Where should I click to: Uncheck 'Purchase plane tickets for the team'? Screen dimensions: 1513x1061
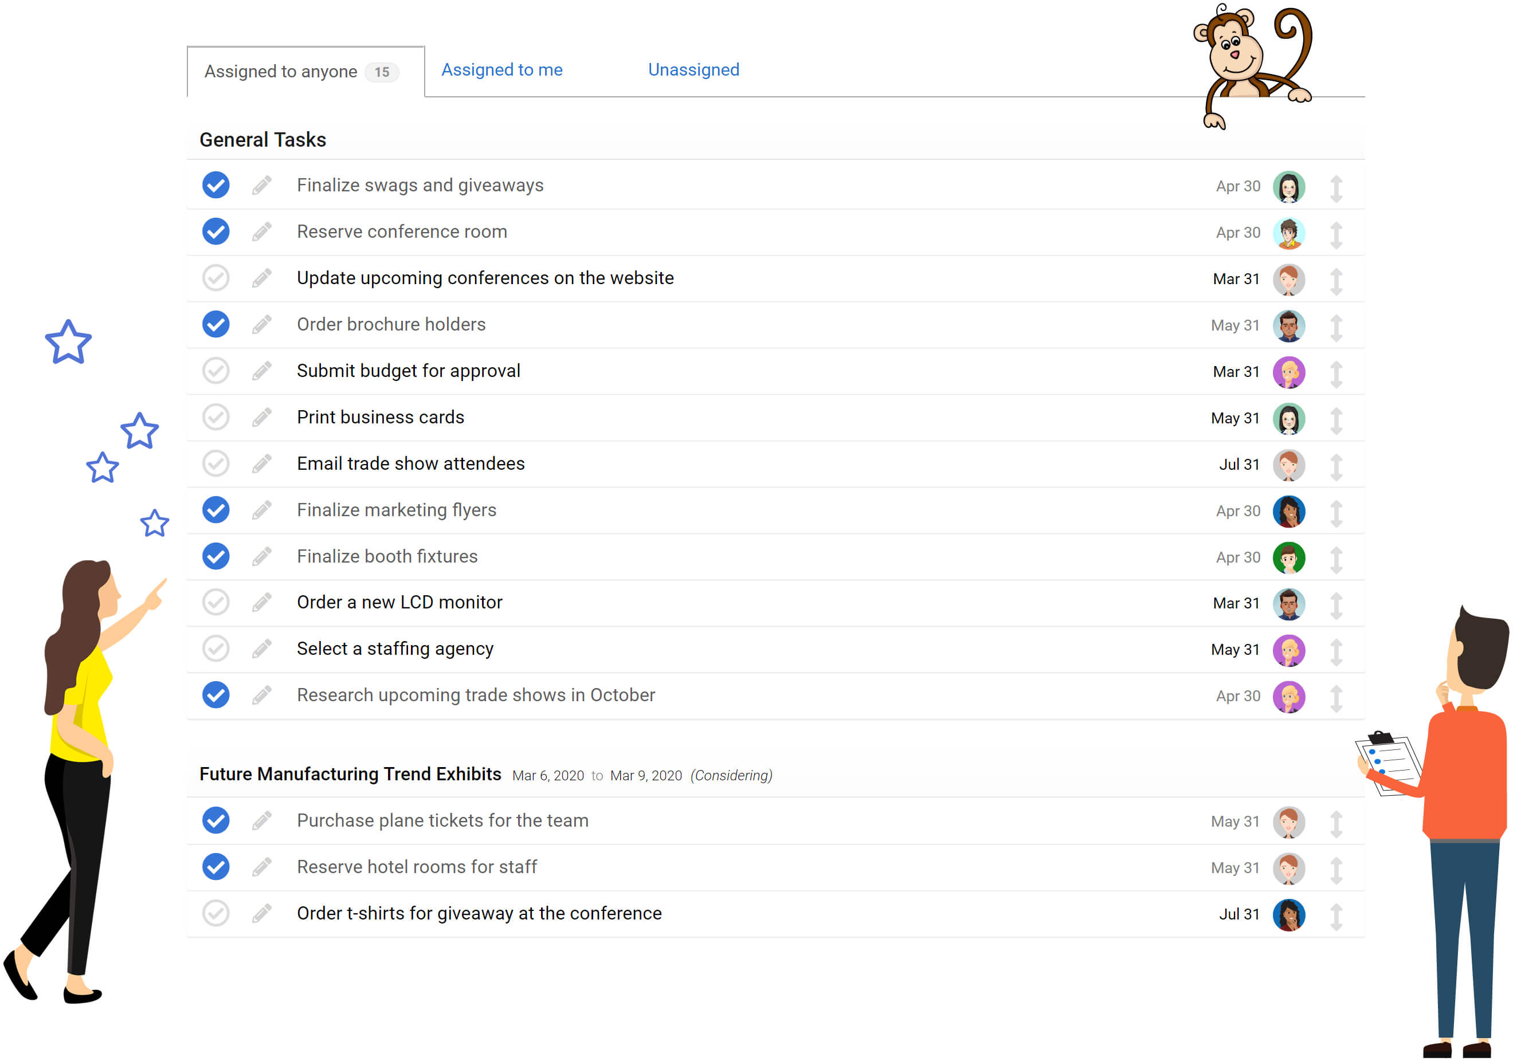(x=215, y=820)
